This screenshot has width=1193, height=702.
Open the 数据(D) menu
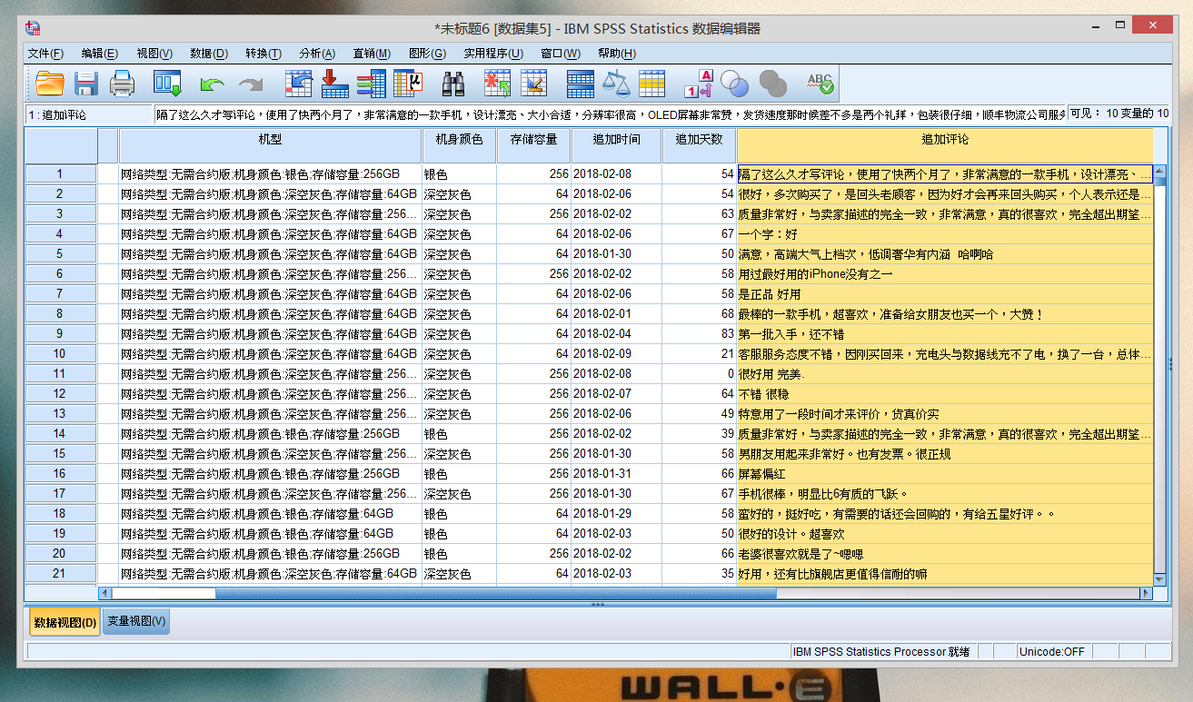click(x=209, y=54)
